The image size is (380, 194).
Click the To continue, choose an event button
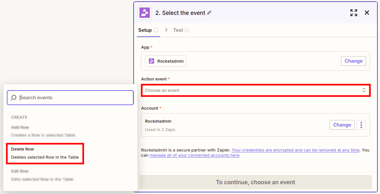[x=256, y=182]
